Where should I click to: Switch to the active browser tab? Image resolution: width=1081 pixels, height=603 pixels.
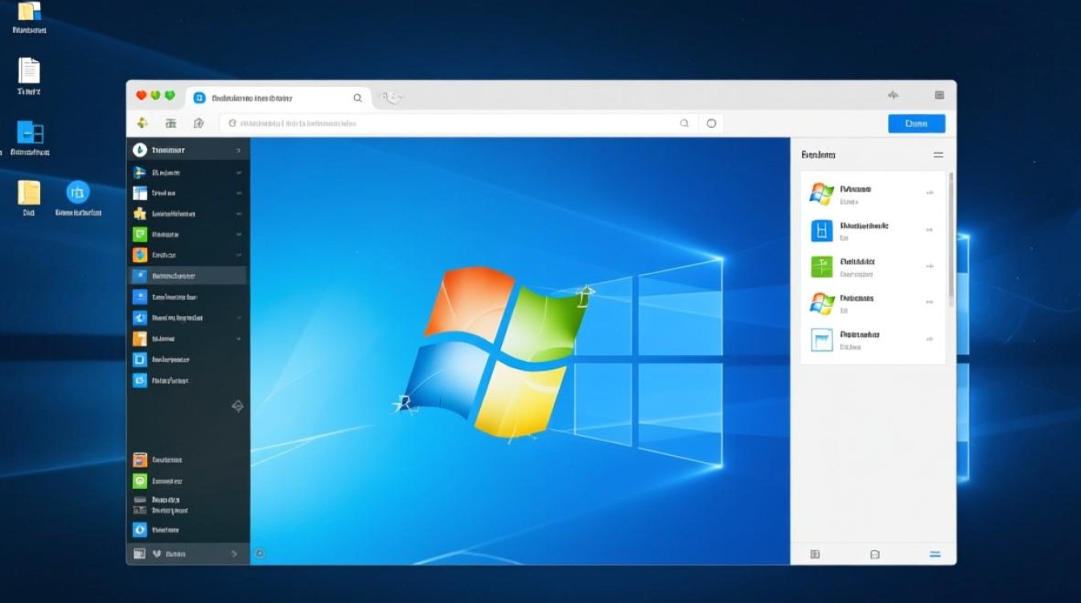[x=277, y=96]
